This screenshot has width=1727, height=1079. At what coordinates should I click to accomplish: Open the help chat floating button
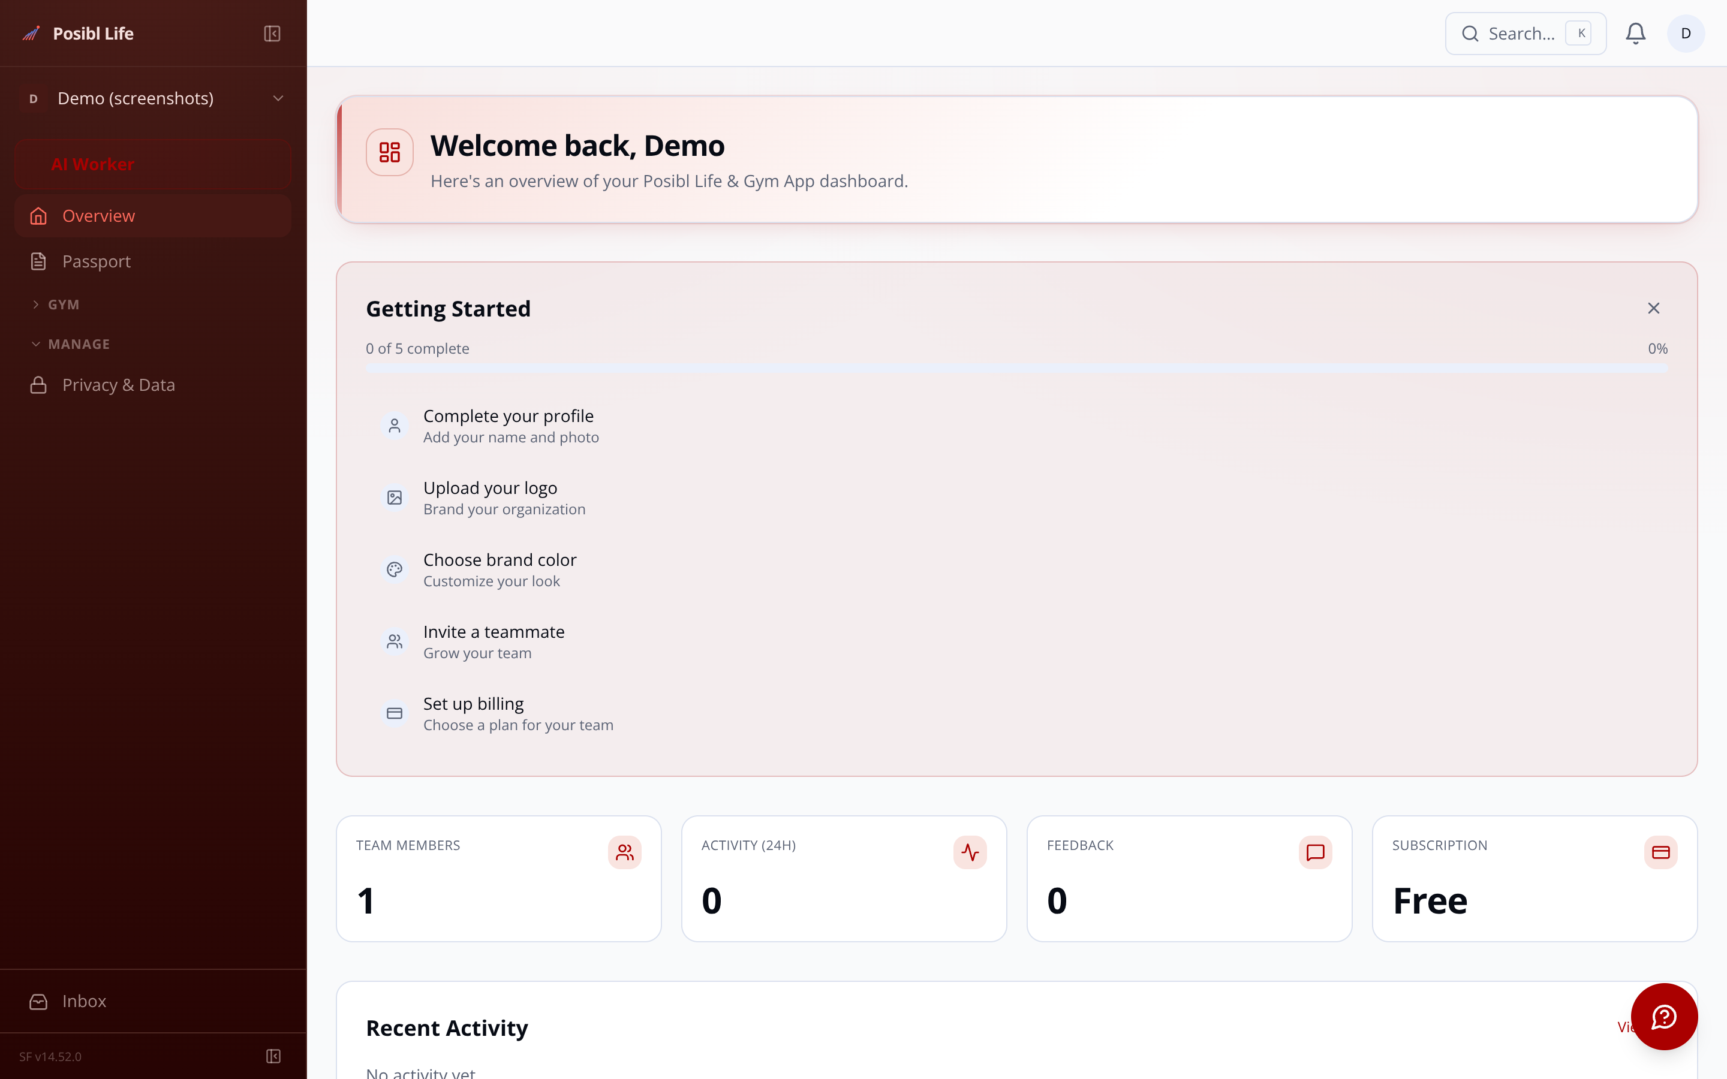point(1664,1016)
